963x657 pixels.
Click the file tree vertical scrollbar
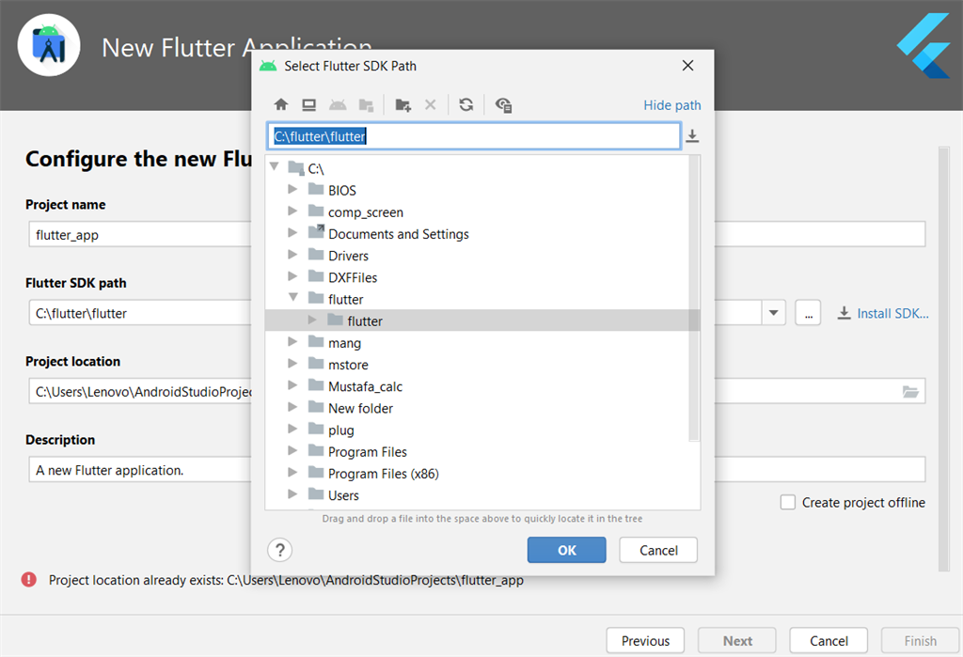point(694,298)
